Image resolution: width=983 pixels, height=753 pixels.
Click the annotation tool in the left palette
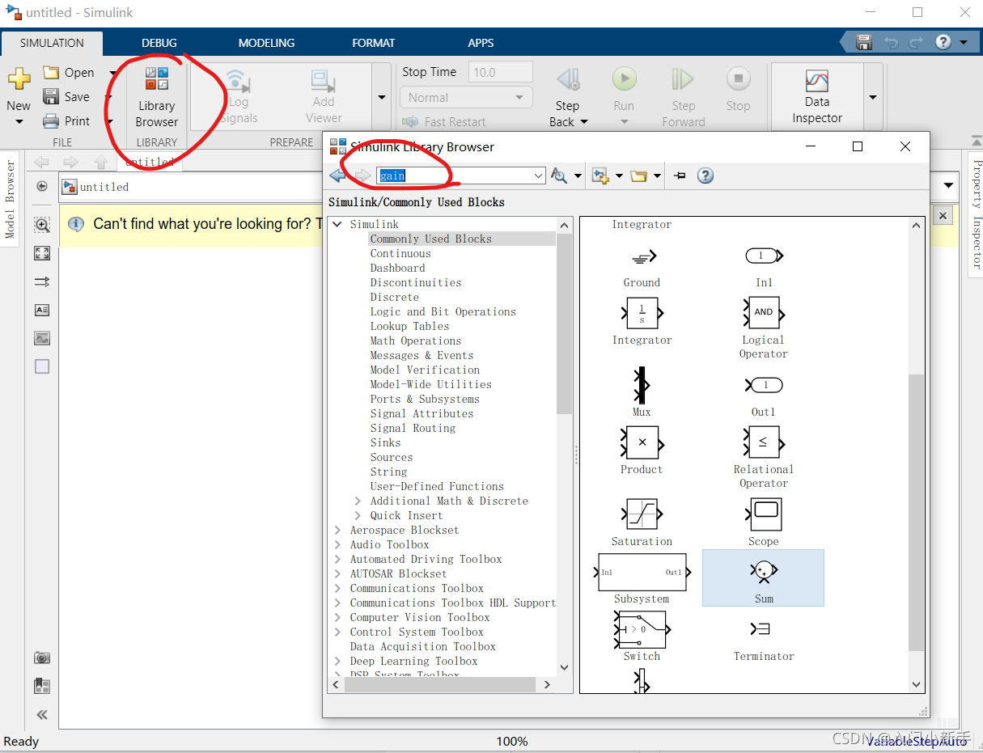(41, 310)
